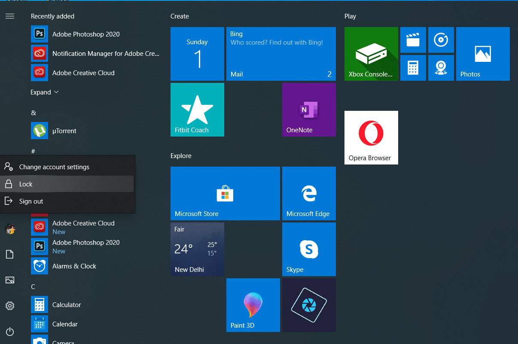Open Notification Manager for Adobe Creative Cloud

(95, 53)
